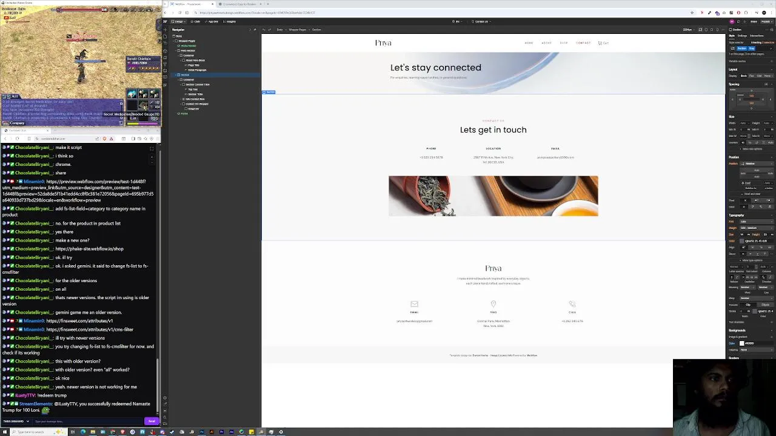Expand More type options
This screenshot has height=436, width=776.
(x=752, y=260)
